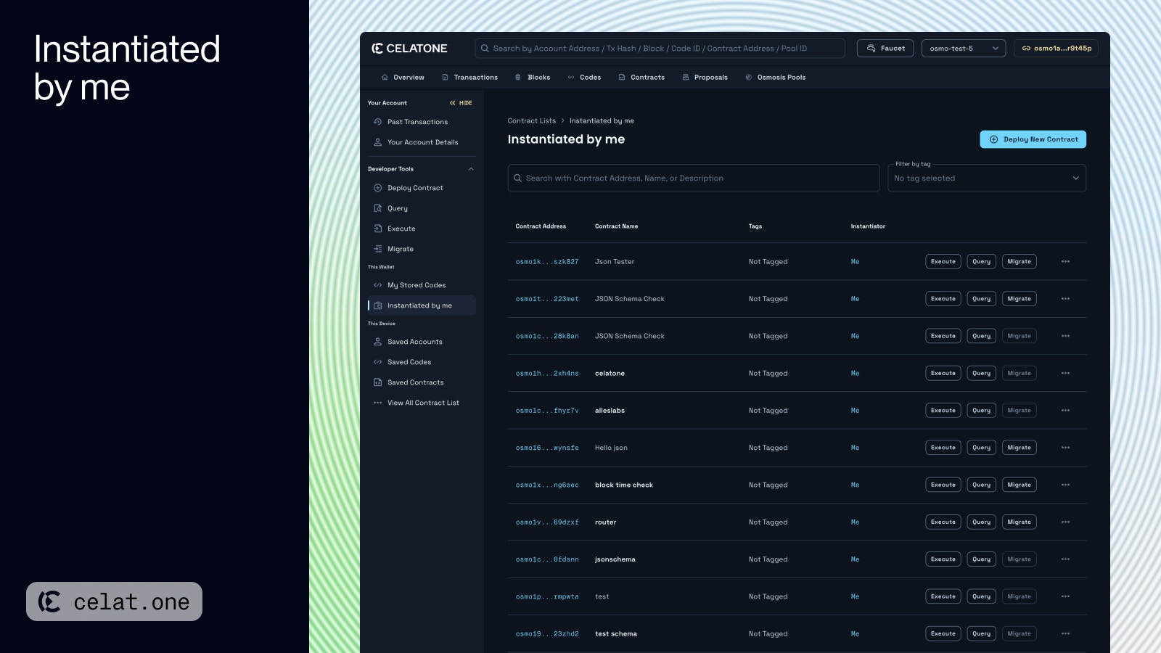Click the Migrate sidebar icon

pyautogui.click(x=377, y=249)
